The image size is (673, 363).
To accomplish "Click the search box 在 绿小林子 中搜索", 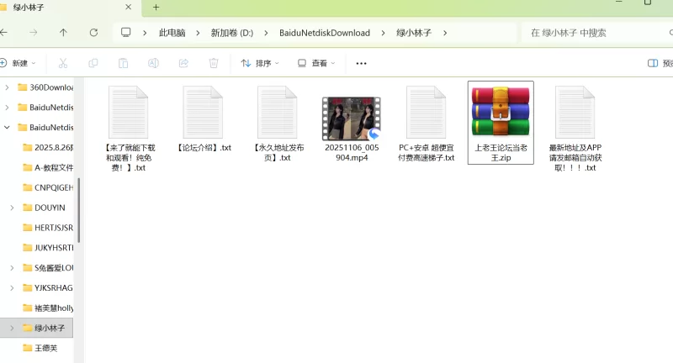I will coord(596,33).
